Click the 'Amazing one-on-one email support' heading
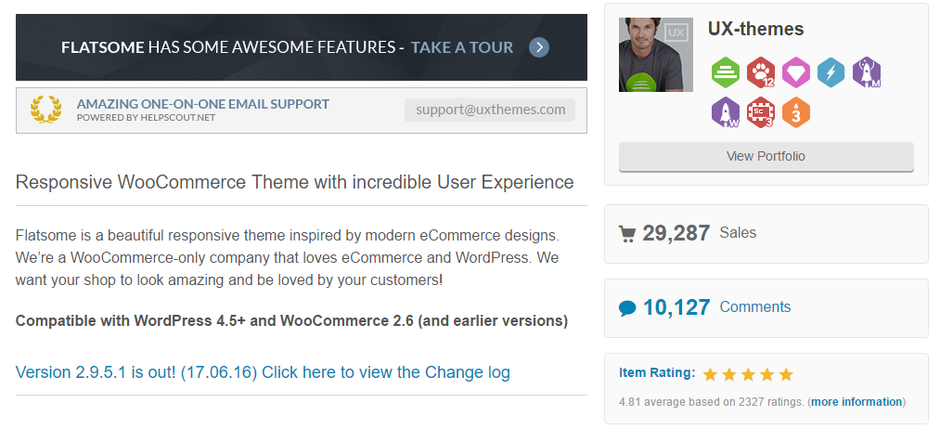Image resolution: width=940 pixels, height=429 pixels. 202,104
